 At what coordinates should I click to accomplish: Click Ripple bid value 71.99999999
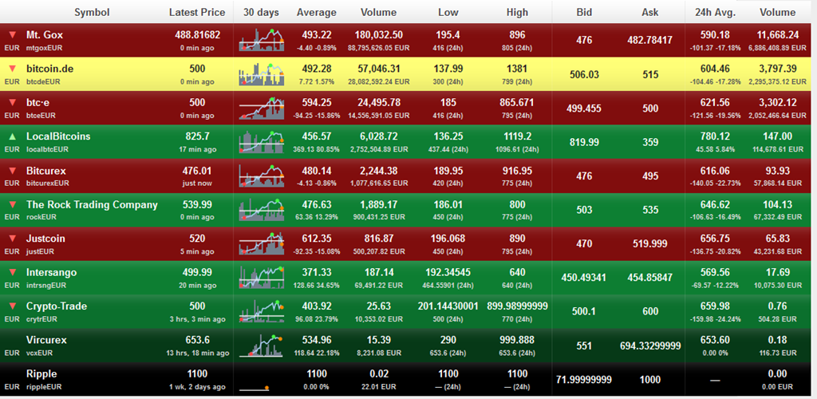[584, 379]
